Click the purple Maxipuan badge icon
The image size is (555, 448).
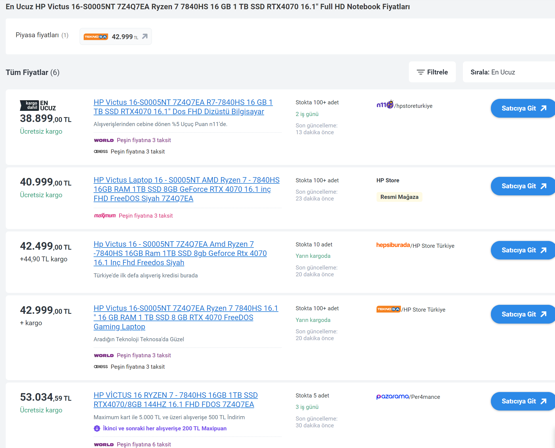click(x=97, y=428)
